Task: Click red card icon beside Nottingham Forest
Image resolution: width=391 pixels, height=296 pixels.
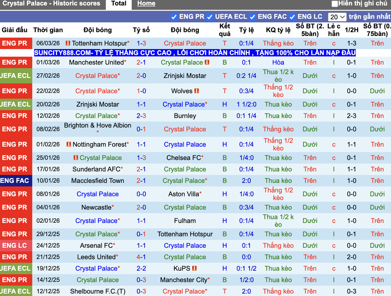Action: click(69, 144)
